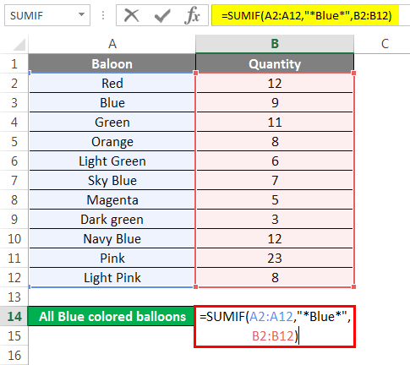Select row 7 header

tap(14, 181)
